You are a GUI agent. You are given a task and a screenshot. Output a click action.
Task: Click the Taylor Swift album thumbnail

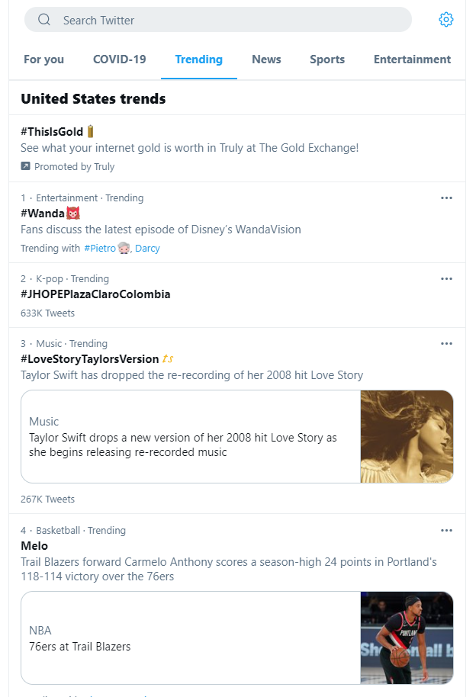407,436
